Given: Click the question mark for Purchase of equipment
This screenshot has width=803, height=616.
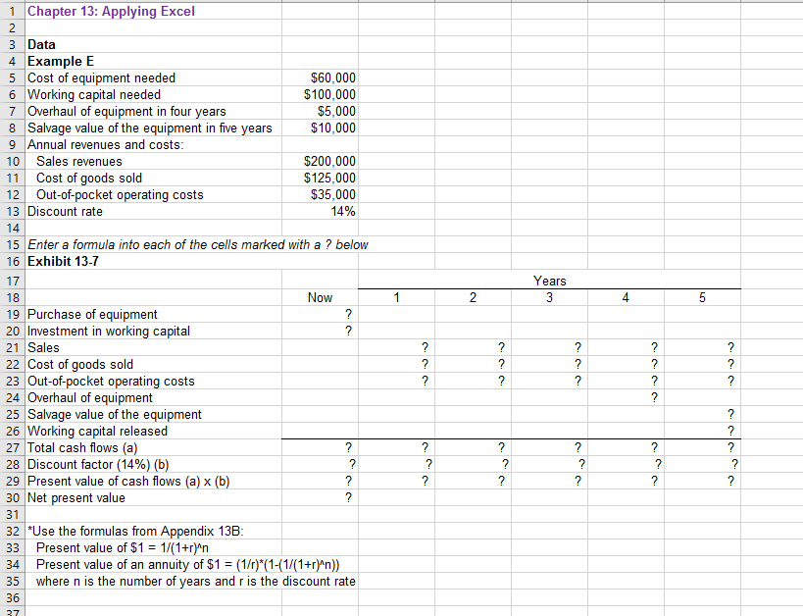Looking at the screenshot, I should point(347,314).
